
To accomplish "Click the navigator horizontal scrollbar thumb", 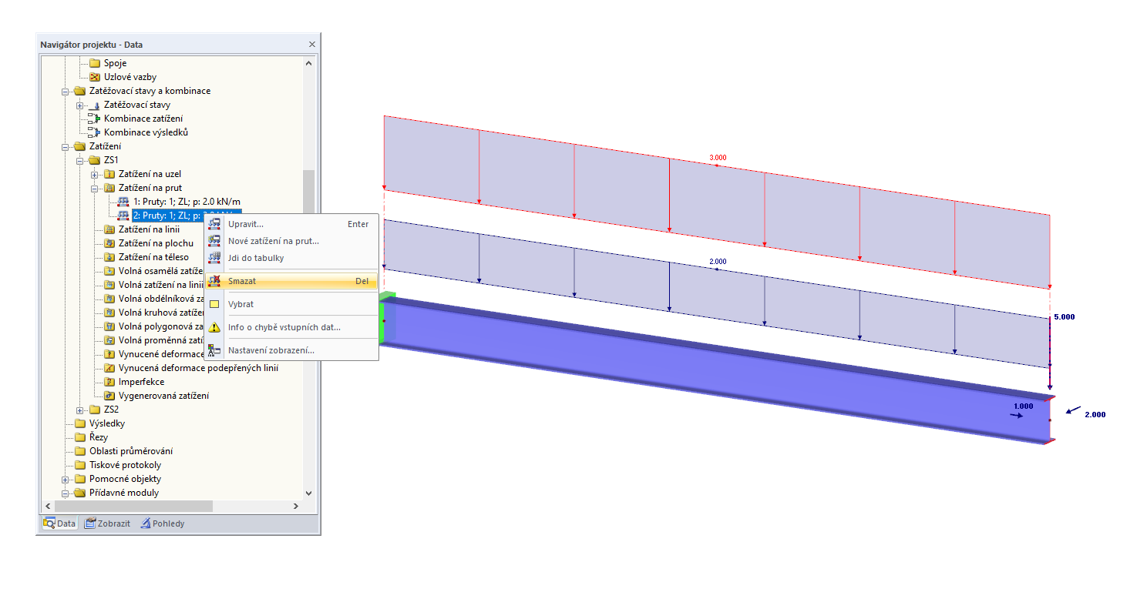I will click(x=133, y=507).
